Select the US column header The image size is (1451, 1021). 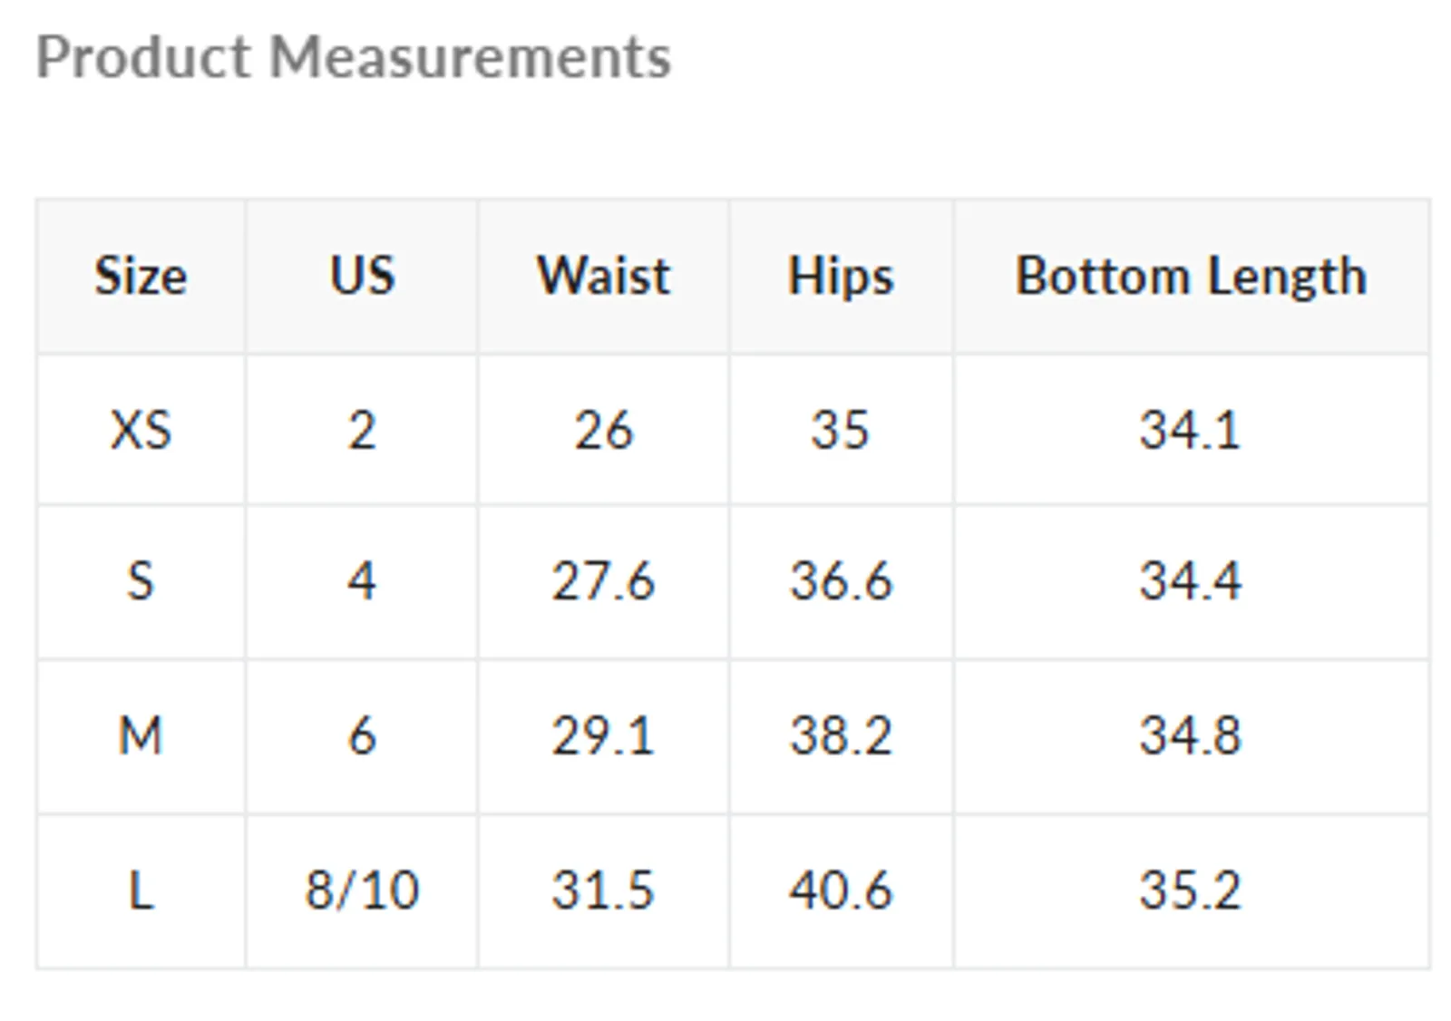coord(362,276)
